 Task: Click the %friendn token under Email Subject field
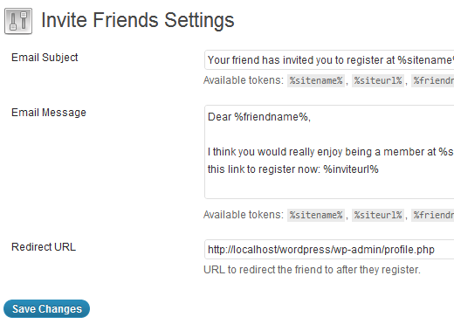(x=433, y=80)
